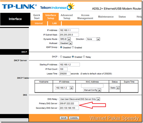Click the ADSL2+ Ethernet/USB Modem Router title
The image size is (143, 123).
click(x=117, y=8)
